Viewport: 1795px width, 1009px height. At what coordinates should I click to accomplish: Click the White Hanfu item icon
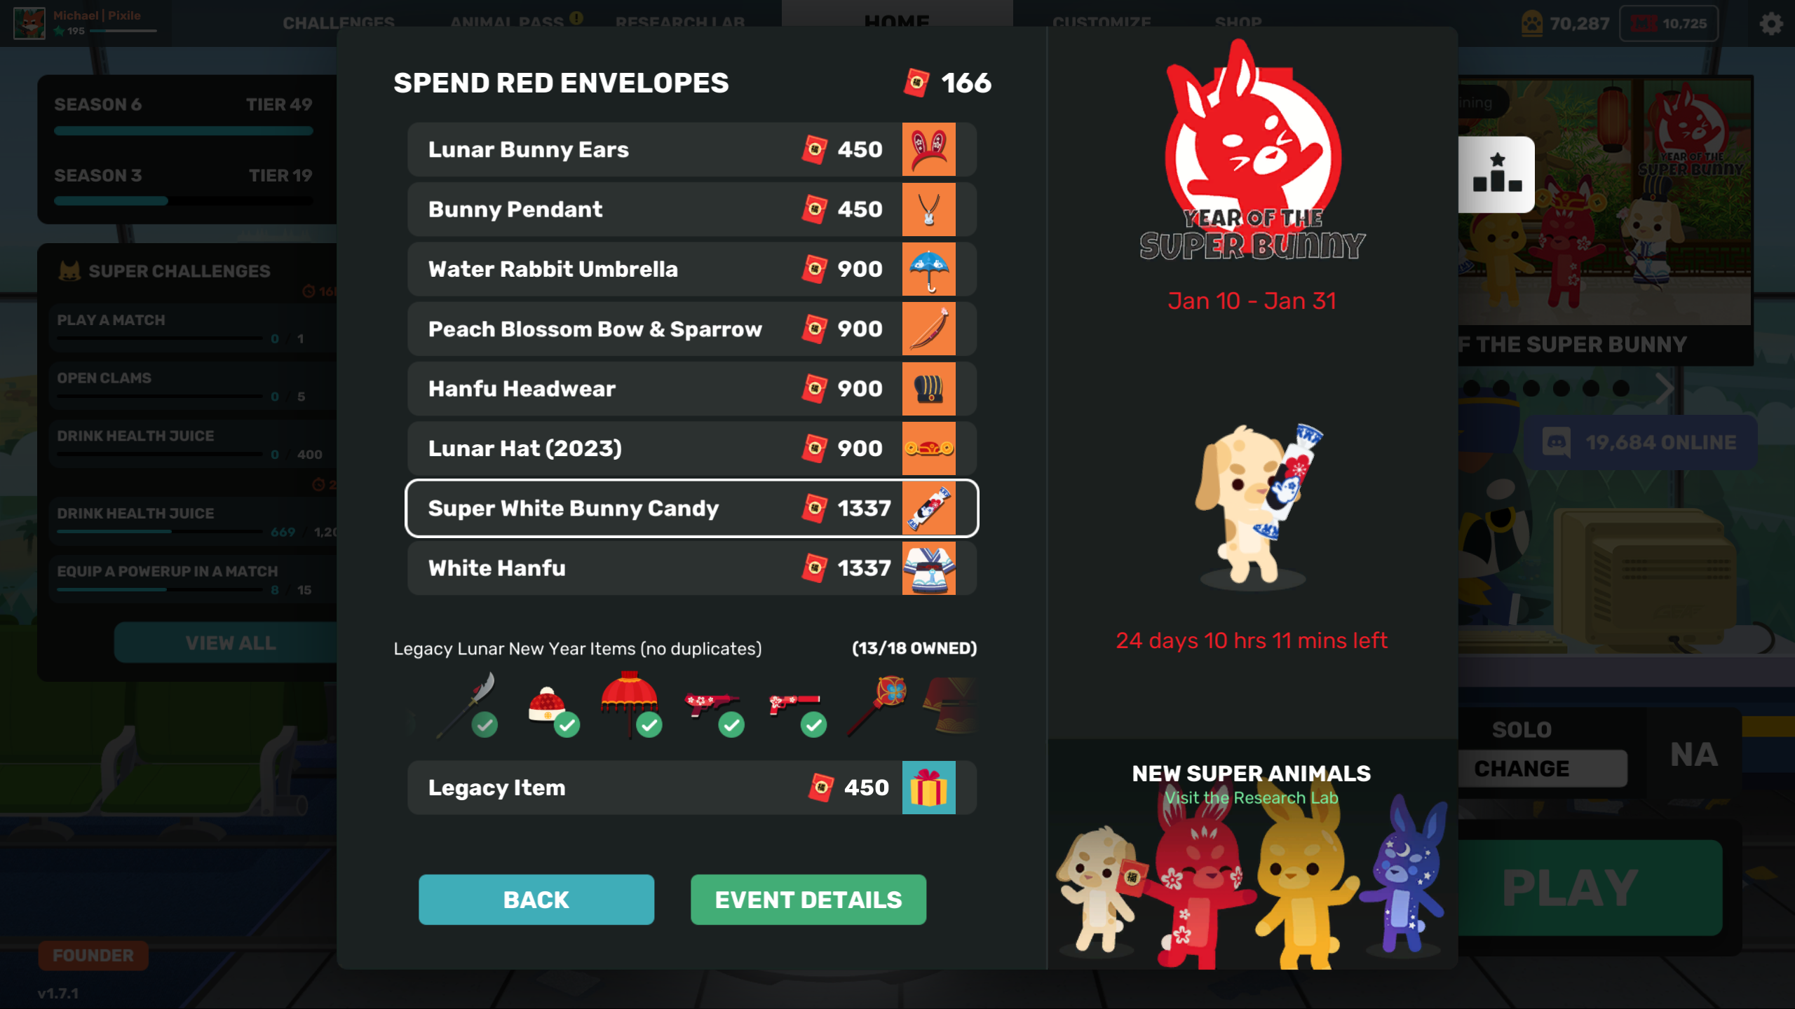928,568
